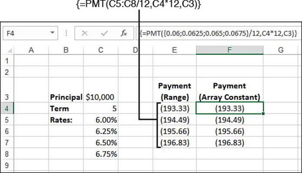Select column A header

pyautogui.click(x=31, y=50)
